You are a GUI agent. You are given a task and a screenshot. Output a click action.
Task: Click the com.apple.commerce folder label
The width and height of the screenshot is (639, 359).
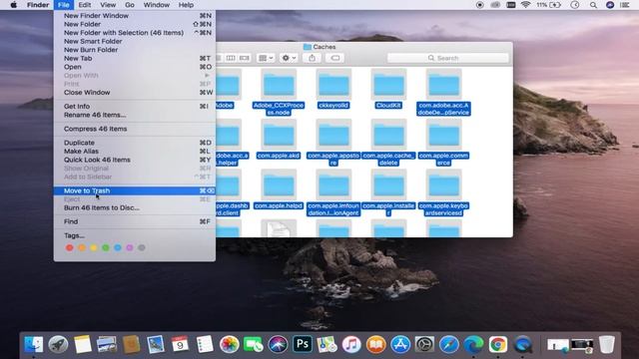pyautogui.click(x=443, y=160)
